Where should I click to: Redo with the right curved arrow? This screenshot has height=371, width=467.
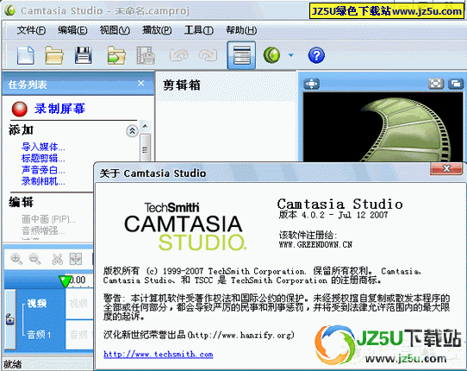[x=208, y=55]
